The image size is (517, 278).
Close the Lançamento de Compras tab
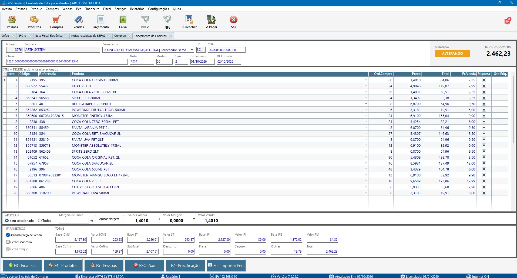pyautogui.click(x=171, y=36)
